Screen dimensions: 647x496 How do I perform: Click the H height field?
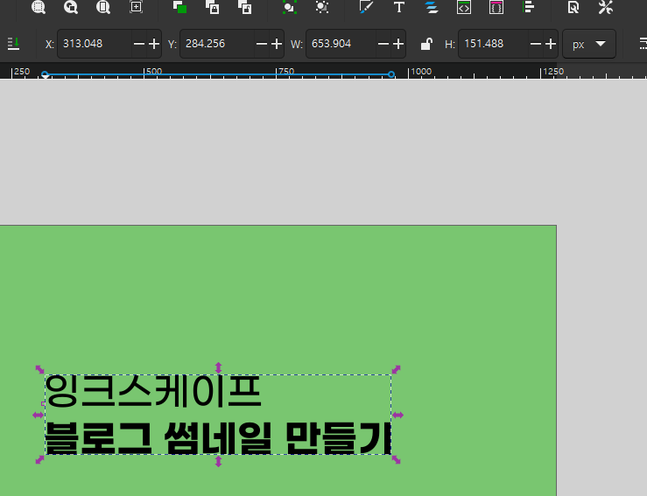coord(493,44)
